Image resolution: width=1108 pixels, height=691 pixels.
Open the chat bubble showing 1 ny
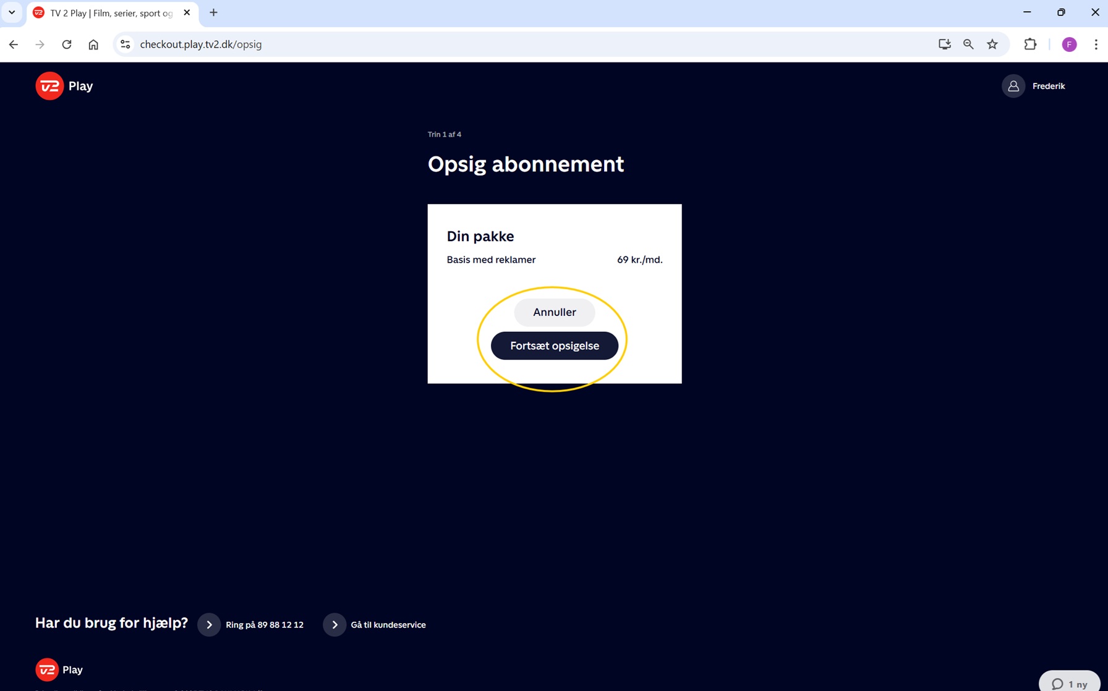coord(1069,683)
